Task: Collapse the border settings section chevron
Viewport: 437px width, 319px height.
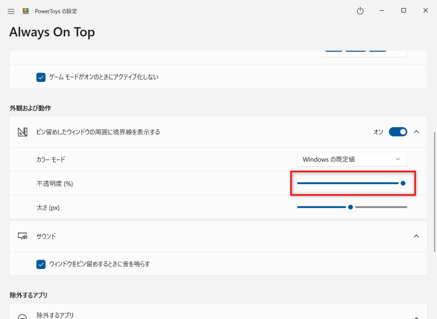Action: pyautogui.click(x=417, y=132)
